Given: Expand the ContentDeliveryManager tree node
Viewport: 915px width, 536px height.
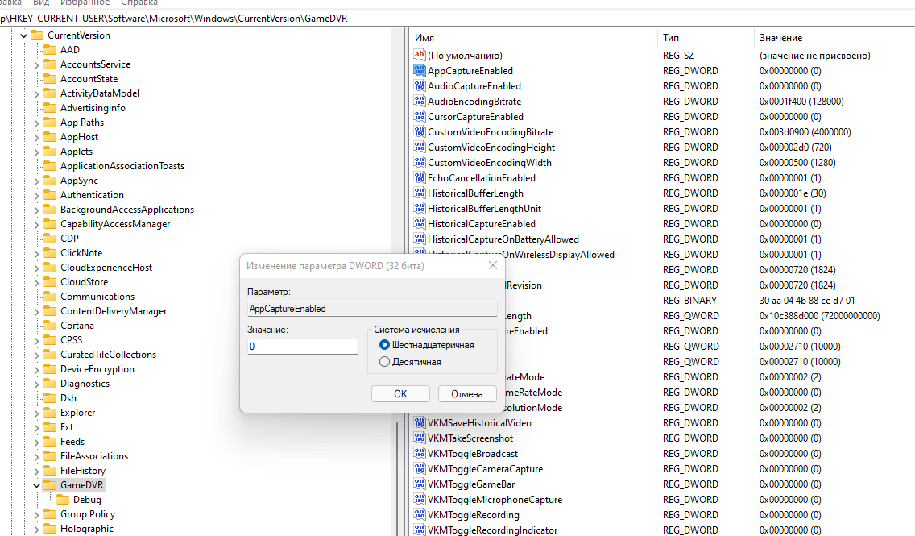Looking at the screenshot, I should coord(37,311).
